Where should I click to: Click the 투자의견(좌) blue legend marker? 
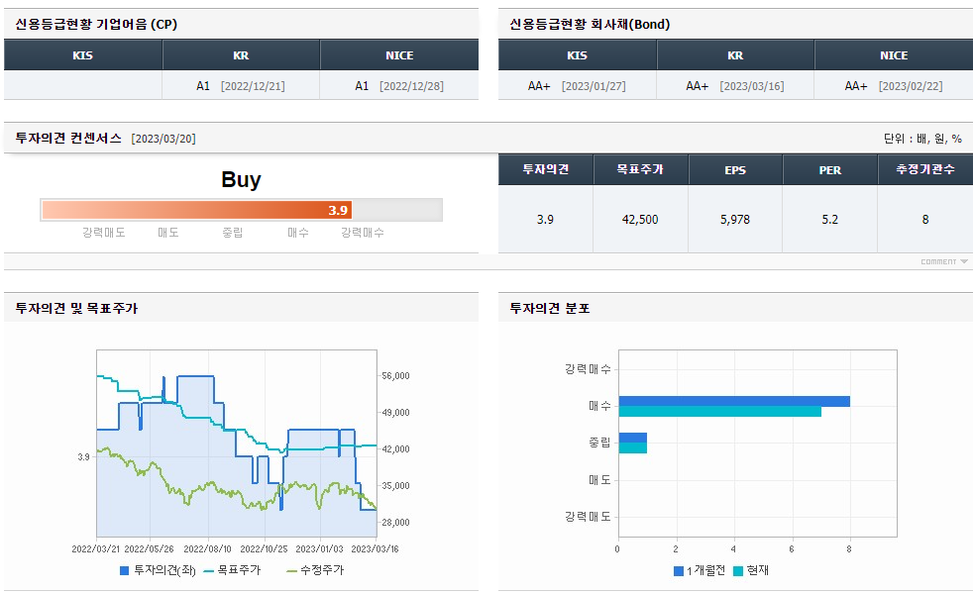124,570
